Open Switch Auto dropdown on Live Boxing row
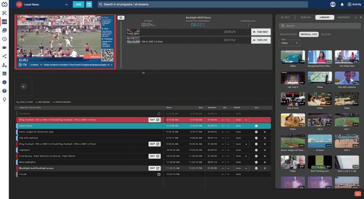Image resolution: width=364 pixels, height=199 pixels. 241,156
